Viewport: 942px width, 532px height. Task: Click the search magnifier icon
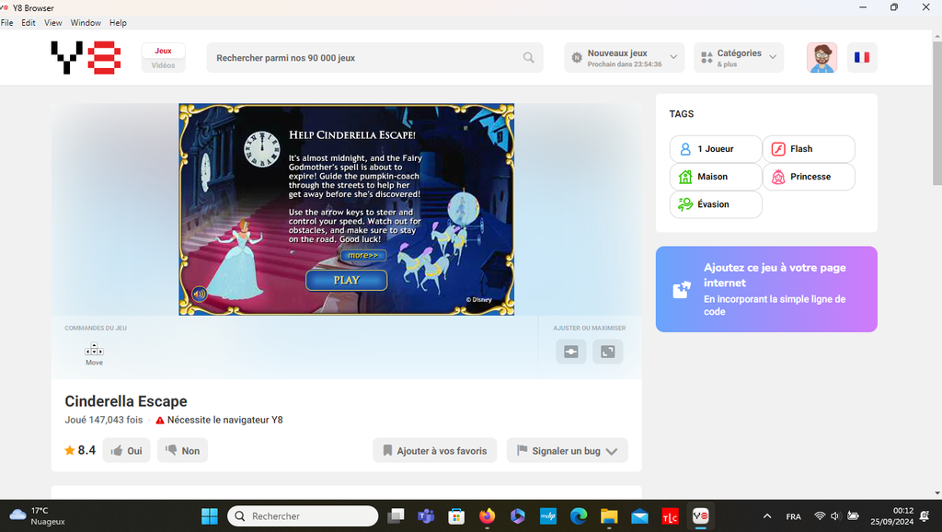tap(529, 58)
